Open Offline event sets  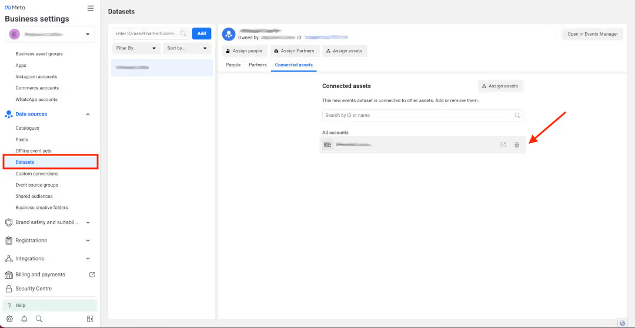[33, 151]
